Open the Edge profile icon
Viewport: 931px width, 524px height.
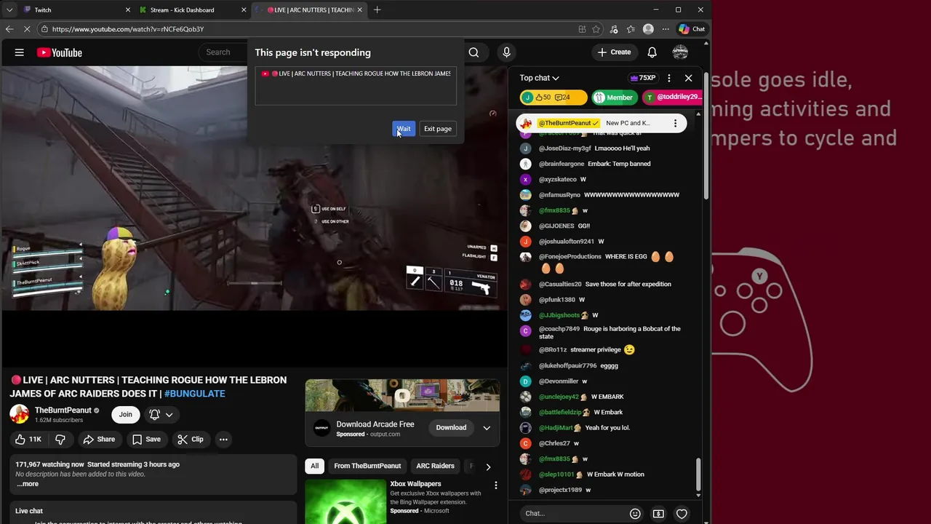pos(648,29)
